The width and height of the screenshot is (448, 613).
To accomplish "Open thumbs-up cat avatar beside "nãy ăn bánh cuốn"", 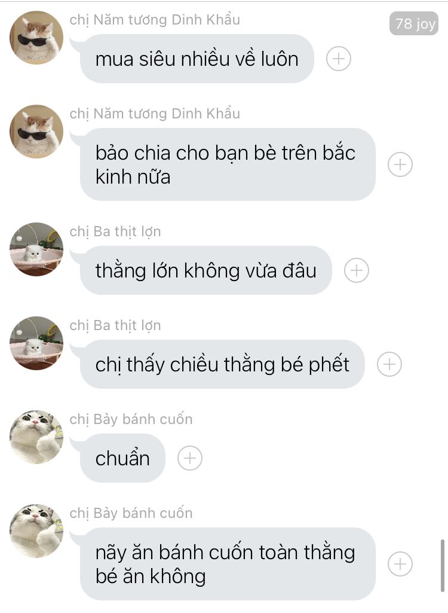I will coord(36,531).
